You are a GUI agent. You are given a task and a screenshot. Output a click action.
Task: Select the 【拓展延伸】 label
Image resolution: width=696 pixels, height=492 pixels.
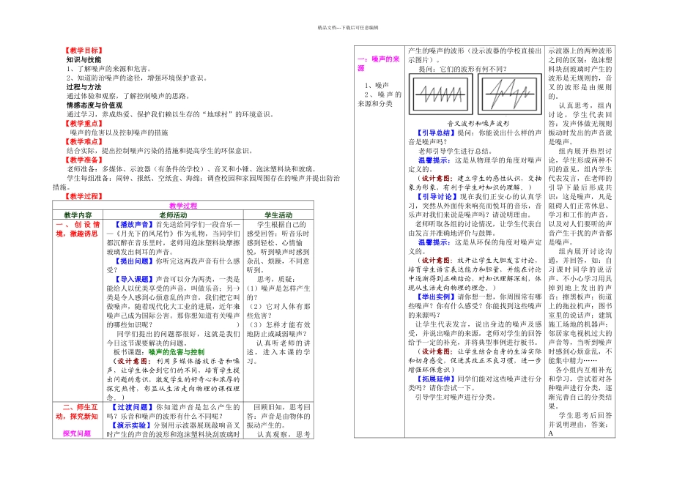tap(435, 379)
